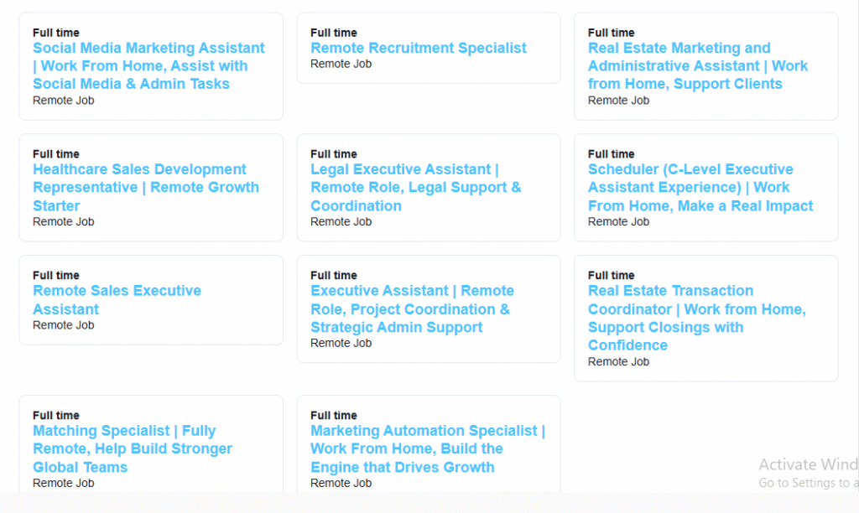Click "Full time" label on Remote Recruitment Specialist card

[334, 33]
